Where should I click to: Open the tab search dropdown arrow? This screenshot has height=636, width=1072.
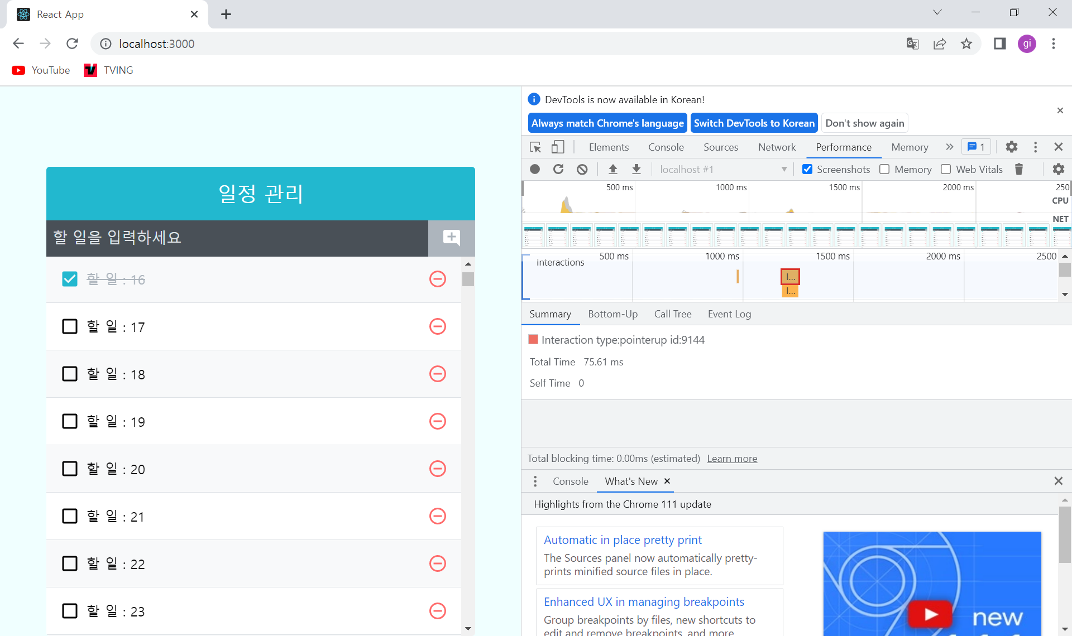coord(937,12)
